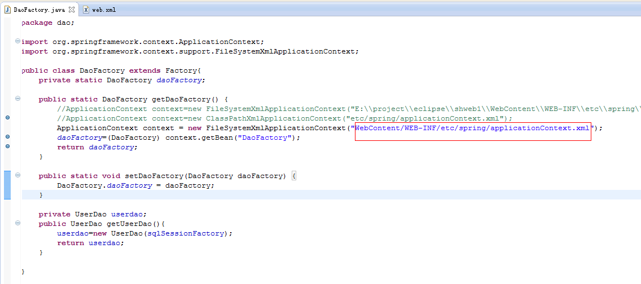Click the XML file icon on web.xml tab
The height and width of the screenshot is (284, 641).
point(86,10)
